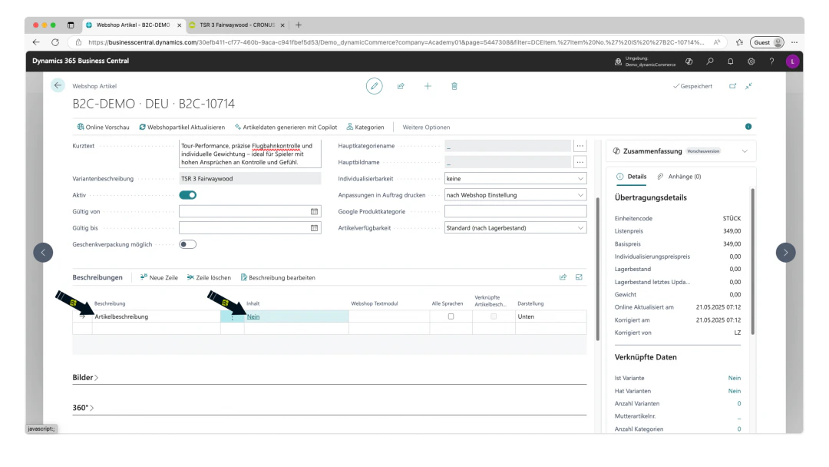Click Zeile löschen
The image size is (829, 467).
209,277
